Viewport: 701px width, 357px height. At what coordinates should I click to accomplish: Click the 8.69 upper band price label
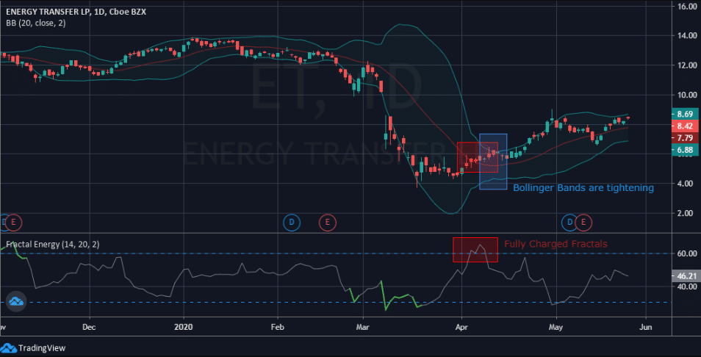point(685,114)
